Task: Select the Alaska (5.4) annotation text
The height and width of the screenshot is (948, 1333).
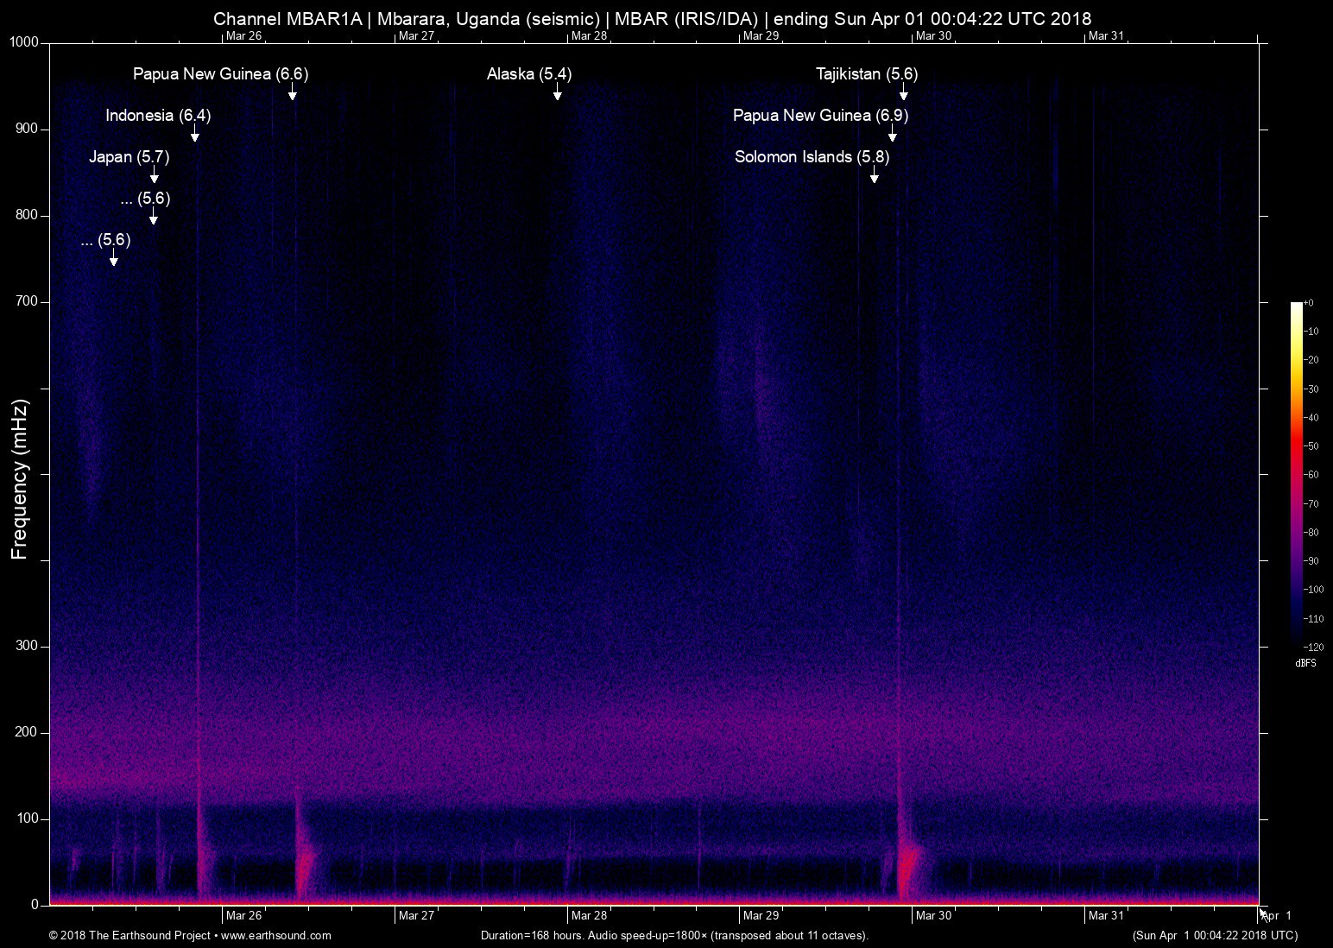Action: 529,74
